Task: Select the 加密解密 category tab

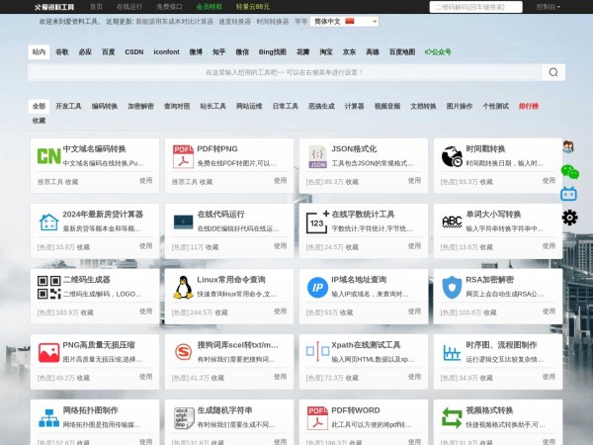Action: (x=140, y=106)
